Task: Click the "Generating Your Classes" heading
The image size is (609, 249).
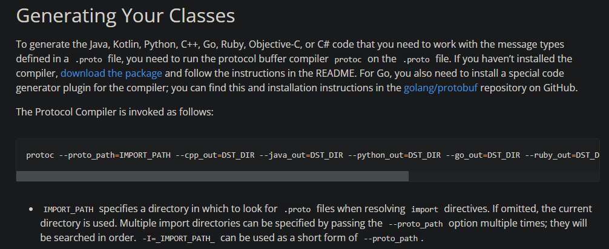Action: [x=125, y=16]
